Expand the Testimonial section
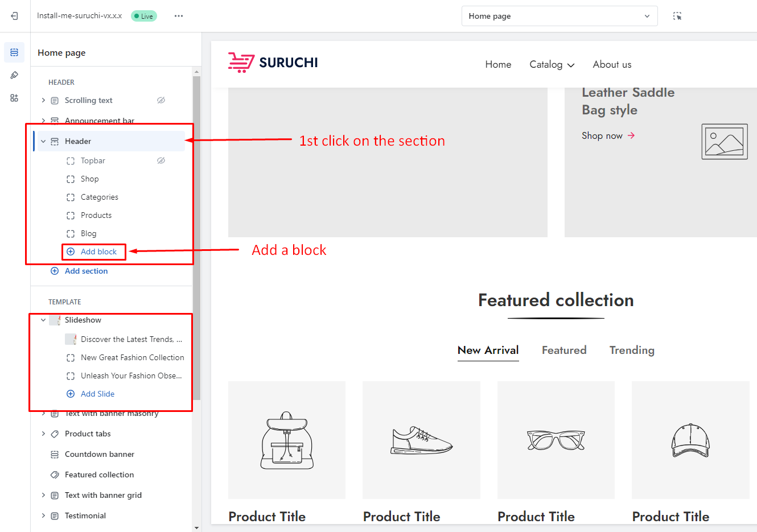 tap(43, 515)
